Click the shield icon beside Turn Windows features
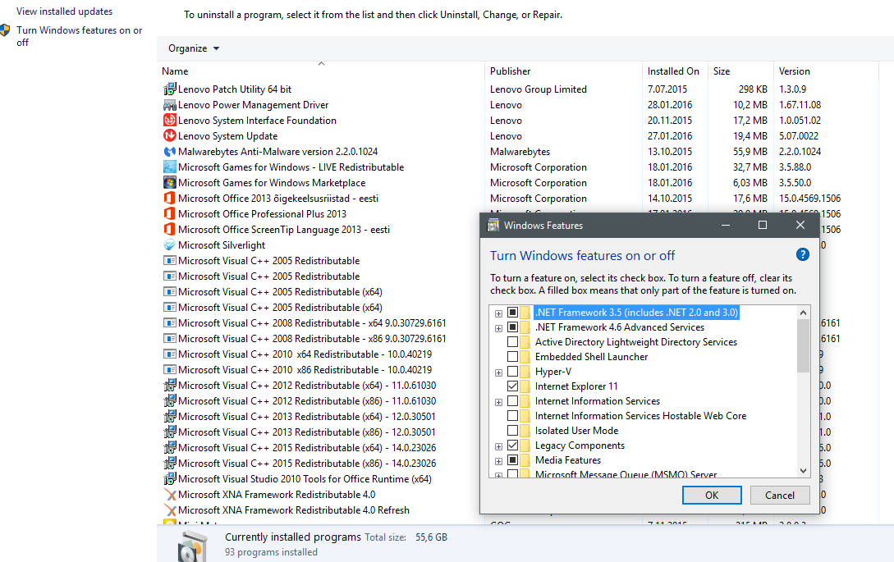This screenshot has height=562, width=894. click(5, 30)
